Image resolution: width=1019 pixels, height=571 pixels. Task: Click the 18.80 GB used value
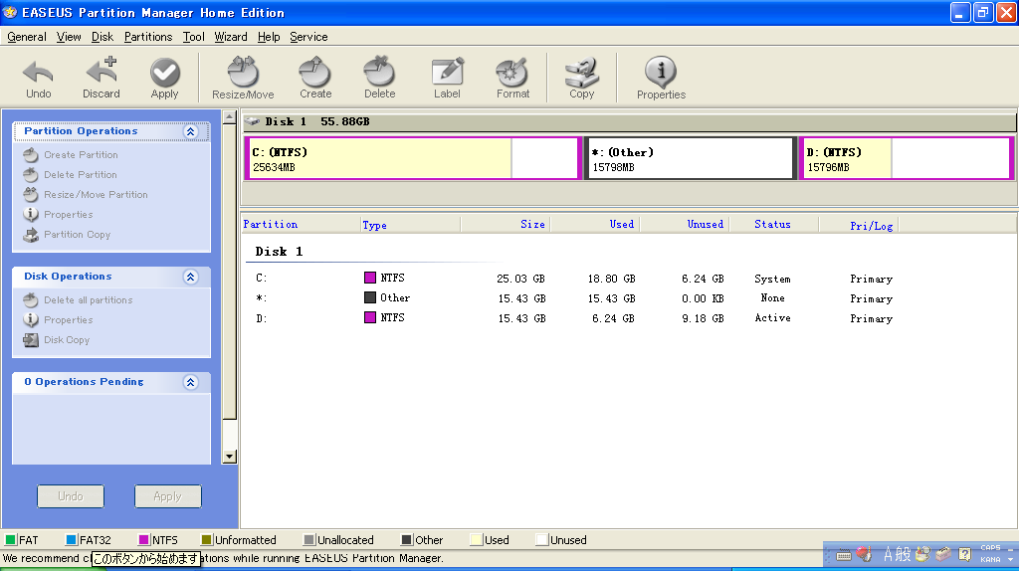[x=612, y=279]
